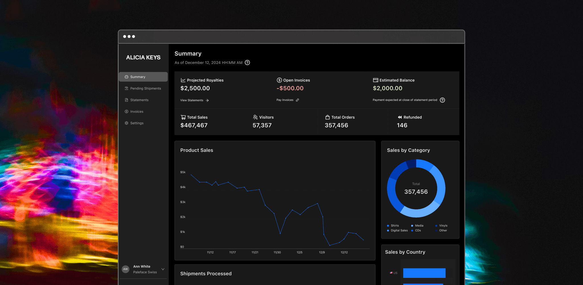This screenshot has width=583, height=285.
Task: Open Statements from the sidebar
Action: pos(143,100)
